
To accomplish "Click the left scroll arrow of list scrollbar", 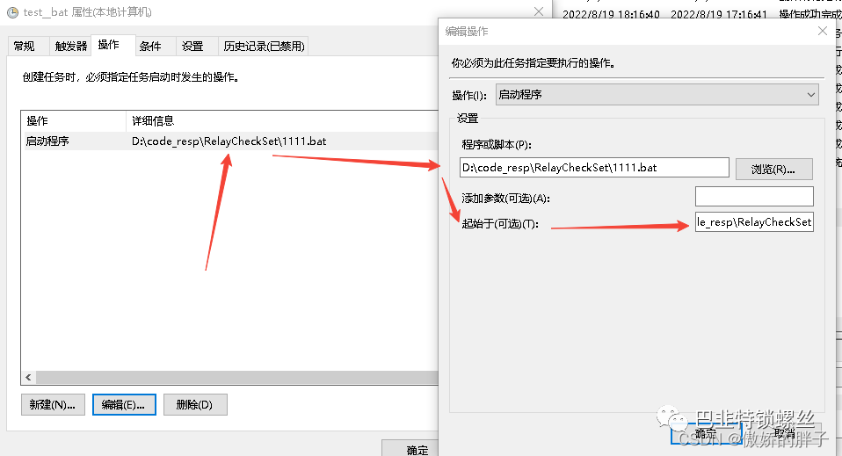I will [x=28, y=377].
